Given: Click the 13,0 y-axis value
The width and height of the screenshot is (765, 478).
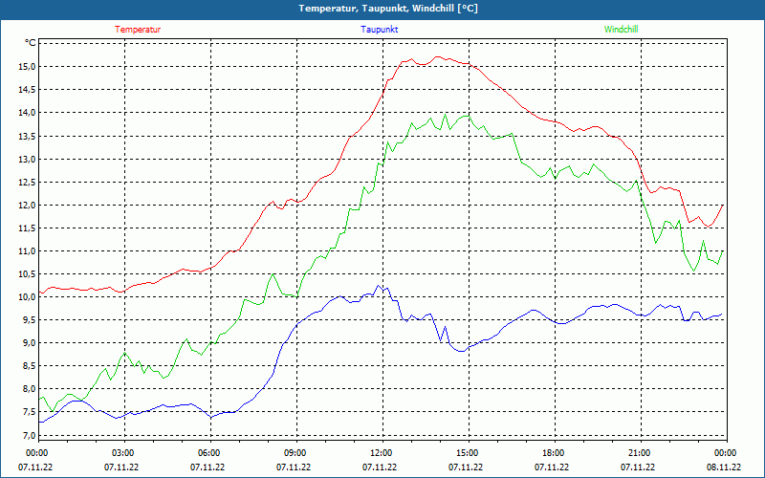Looking at the screenshot, I should point(27,159).
